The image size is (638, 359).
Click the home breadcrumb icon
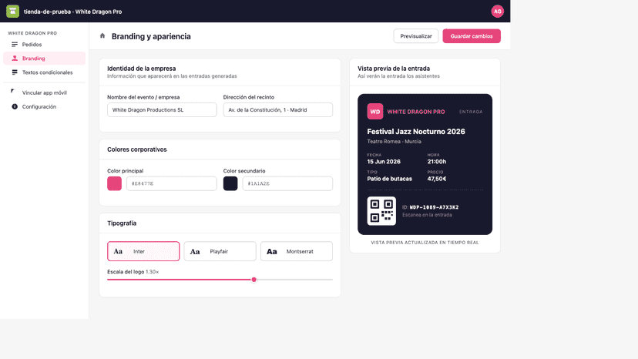[102, 35]
